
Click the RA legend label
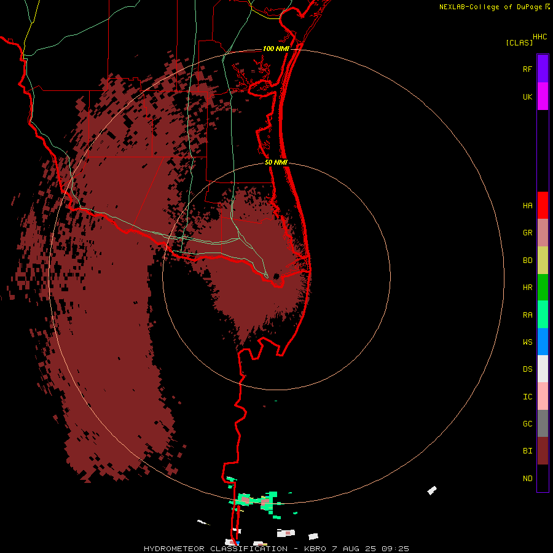tap(527, 315)
